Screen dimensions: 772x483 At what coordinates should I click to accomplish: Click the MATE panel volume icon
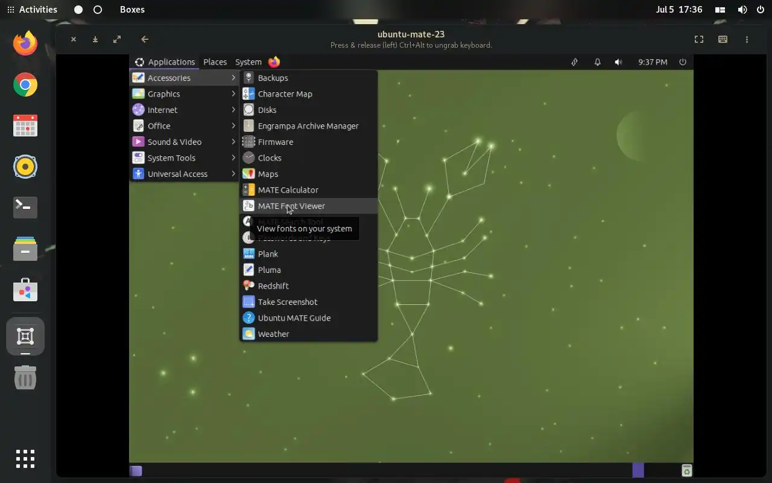pyautogui.click(x=618, y=62)
